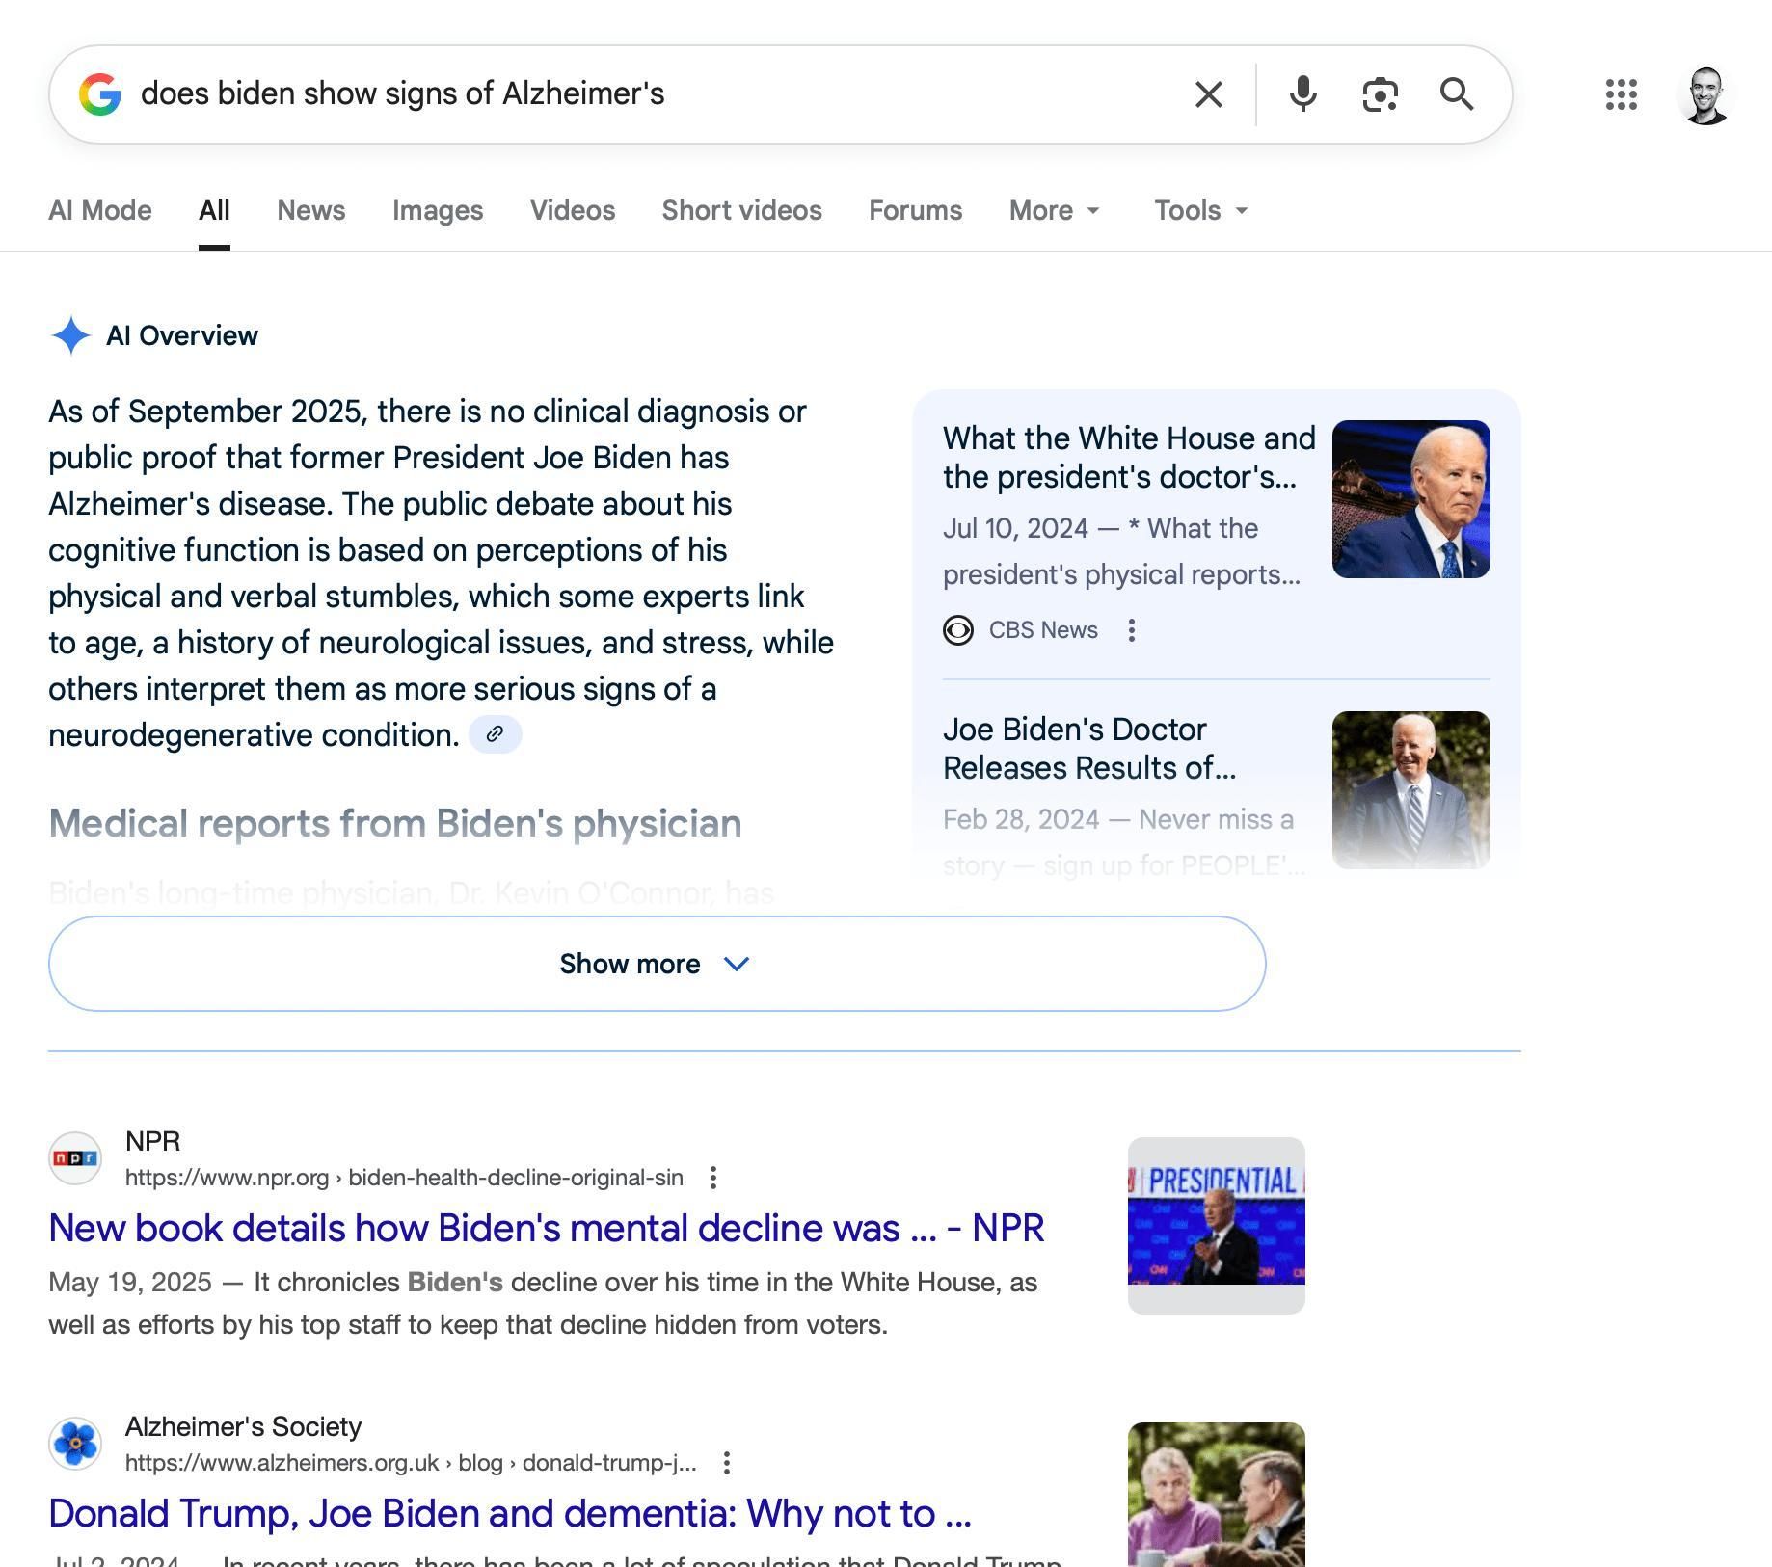Viewport: 1772px width, 1567px height.
Task: Open the Google account profile picture
Action: [x=1705, y=94]
